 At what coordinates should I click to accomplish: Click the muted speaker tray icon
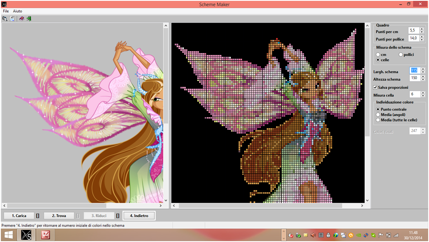coord(291,235)
